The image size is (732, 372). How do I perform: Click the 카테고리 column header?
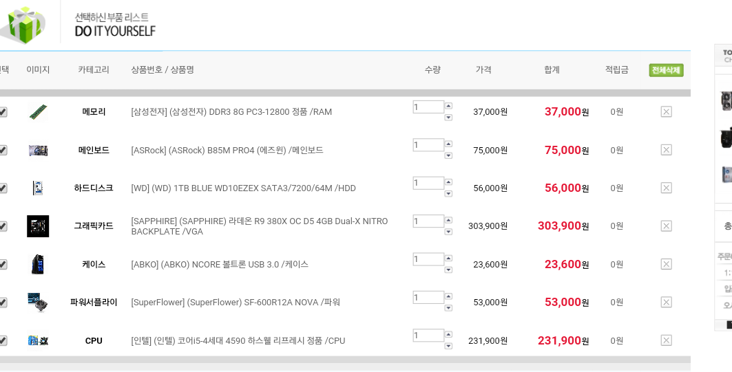click(x=94, y=70)
